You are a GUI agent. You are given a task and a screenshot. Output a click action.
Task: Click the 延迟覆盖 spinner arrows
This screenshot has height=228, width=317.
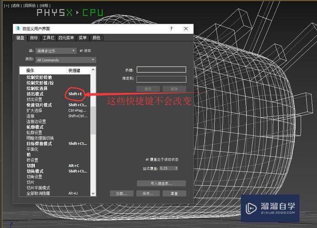tap(176, 168)
